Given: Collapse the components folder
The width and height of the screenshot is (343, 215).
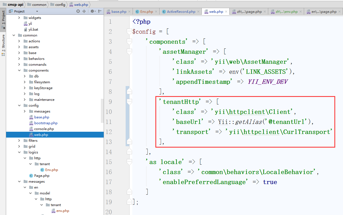Looking at the screenshot, I should pos(19,70).
